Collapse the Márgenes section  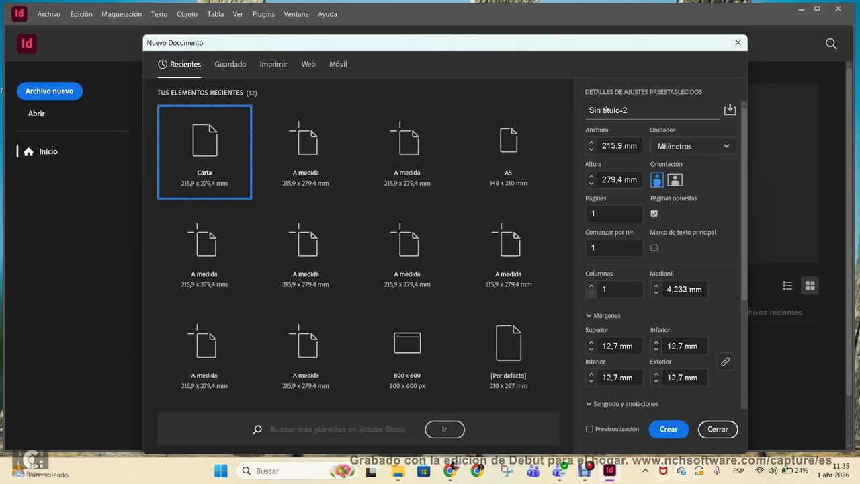[x=589, y=316]
